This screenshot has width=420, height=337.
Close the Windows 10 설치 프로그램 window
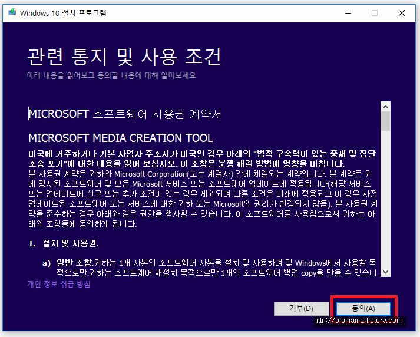[402, 13]
